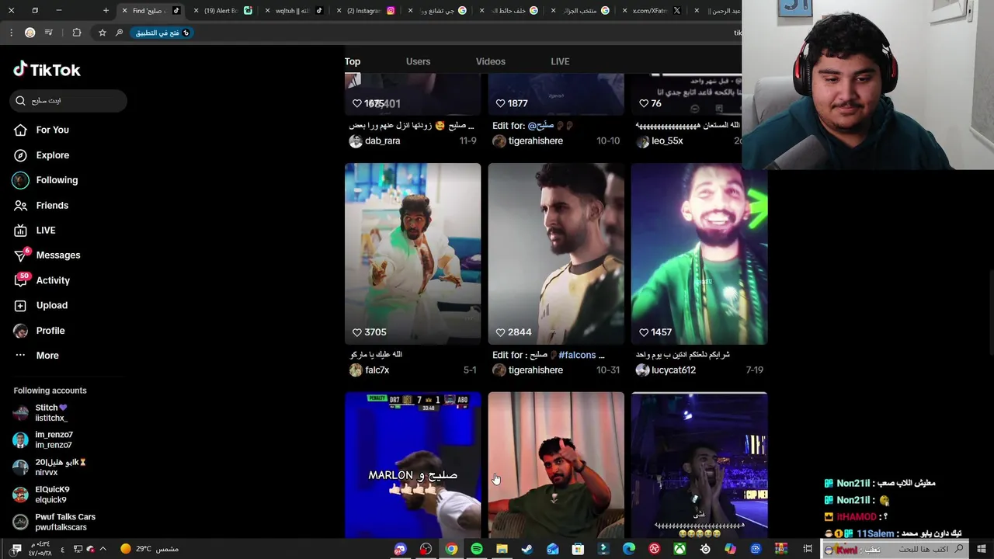This screenshot has height=559, width=994.
Task: Click Upload in the sidebar
Action: (41, 305)
